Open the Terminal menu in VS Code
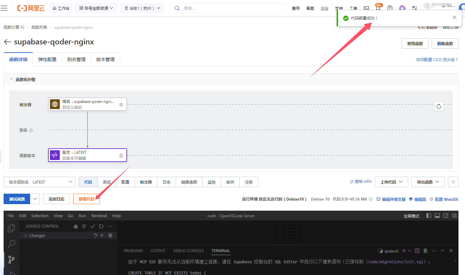This screenshot has height=275, width=465. [x=99, y=216]
